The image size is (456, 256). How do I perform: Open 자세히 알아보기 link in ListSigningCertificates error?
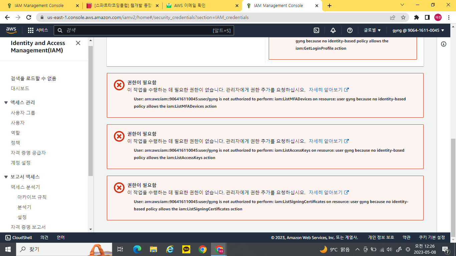[329, 192]
